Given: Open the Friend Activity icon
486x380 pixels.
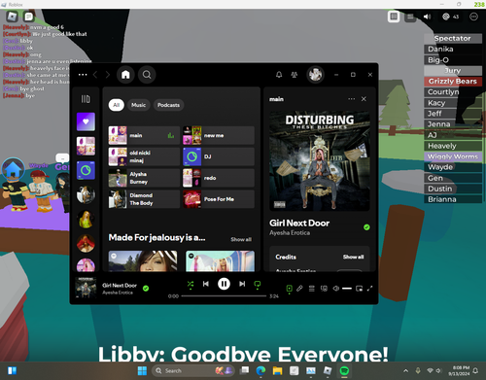Looking at the screenshot, I should click(295, 75).
